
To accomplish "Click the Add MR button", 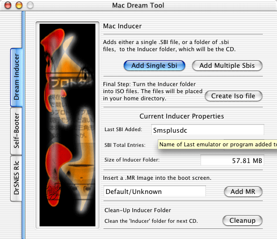I will [243, 191].
